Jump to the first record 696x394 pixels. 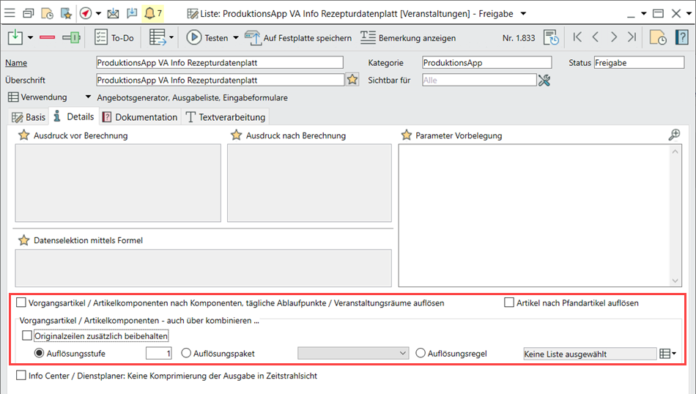click(577, 37)
